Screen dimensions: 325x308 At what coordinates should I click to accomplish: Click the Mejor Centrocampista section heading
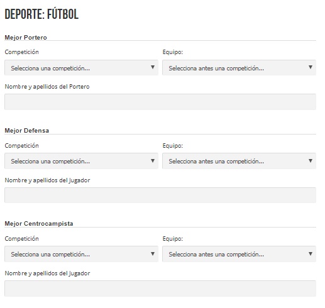(x=39, y=224)
